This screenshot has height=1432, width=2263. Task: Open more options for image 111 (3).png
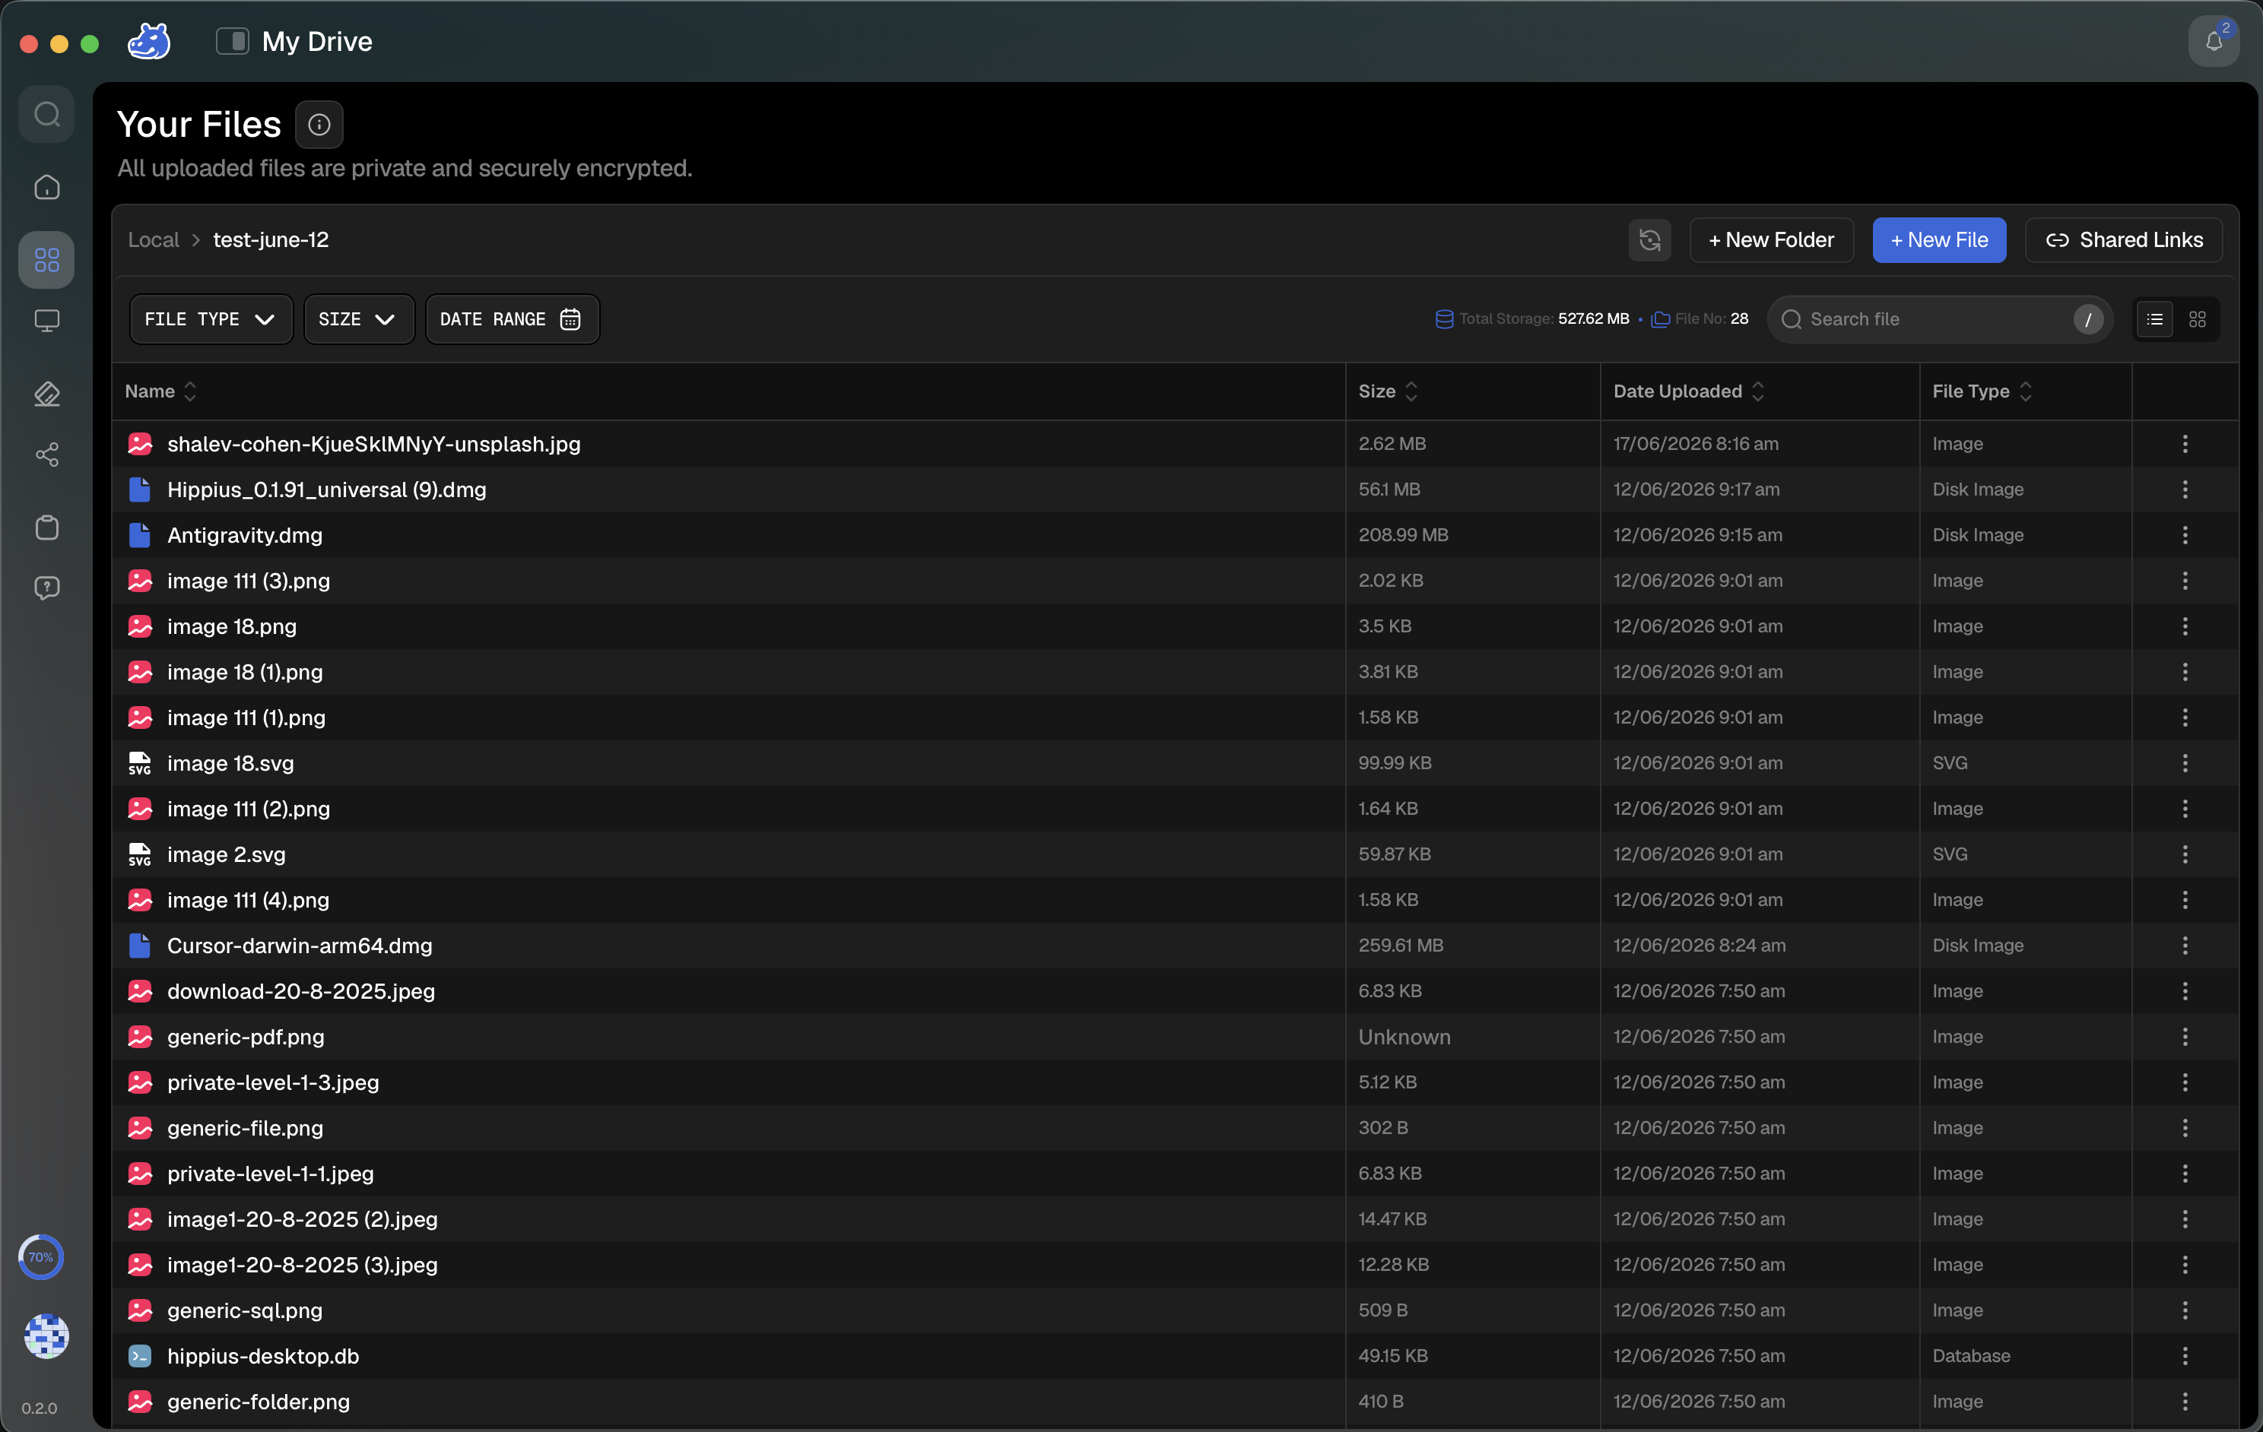tap(2185, 581)
